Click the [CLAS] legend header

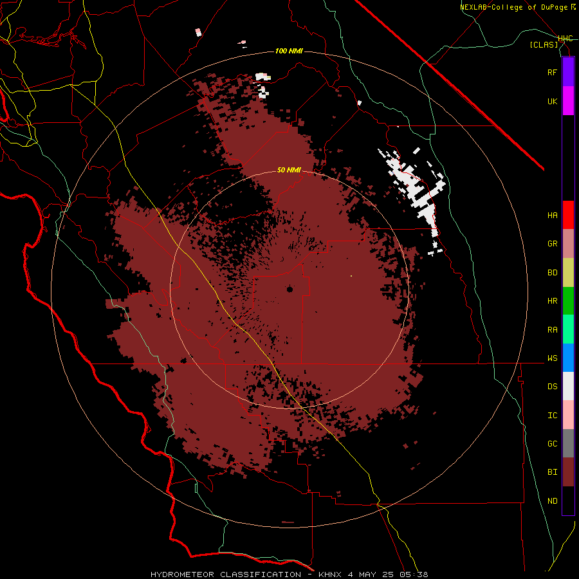(544, 44)
